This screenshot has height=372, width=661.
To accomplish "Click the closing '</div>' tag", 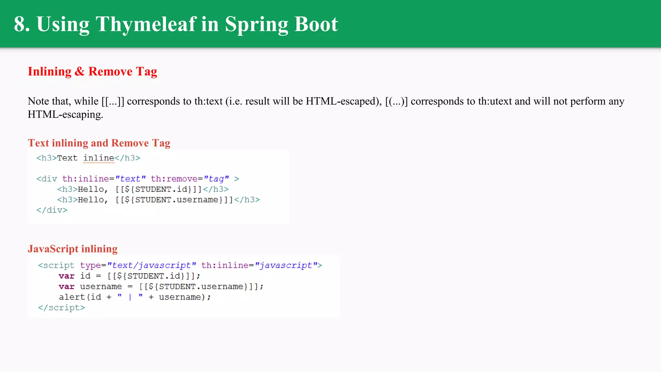I will click(52, 210).
